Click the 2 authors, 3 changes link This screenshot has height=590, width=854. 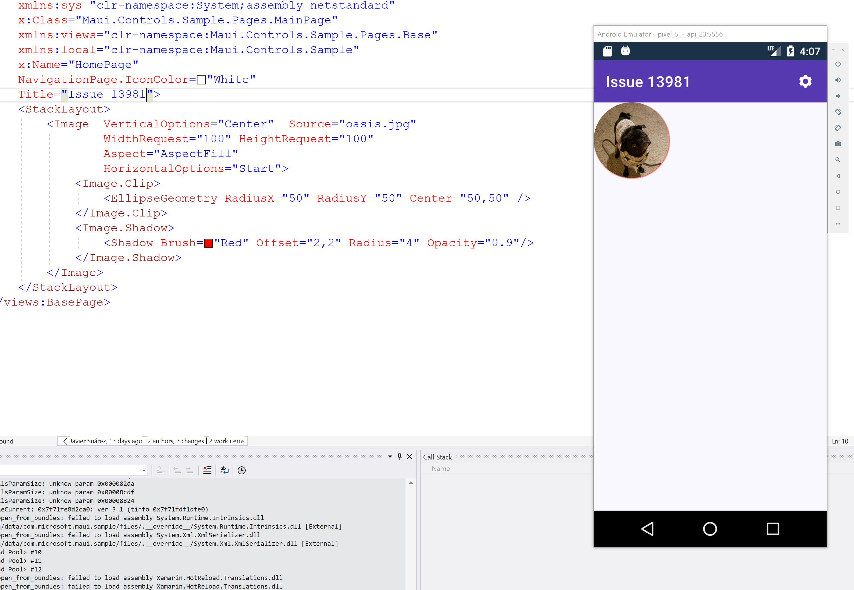(x=175, y=441)
